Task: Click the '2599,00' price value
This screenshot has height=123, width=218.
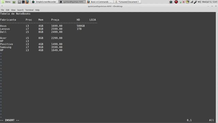Action: (x=57, y=29)
